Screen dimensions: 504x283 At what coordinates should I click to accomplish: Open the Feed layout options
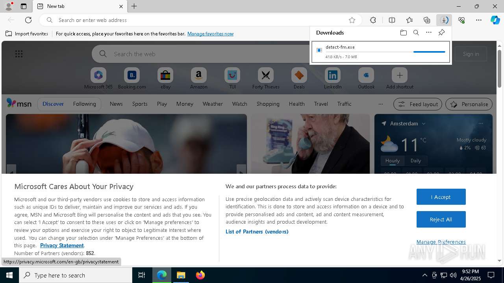coord(417,104)
